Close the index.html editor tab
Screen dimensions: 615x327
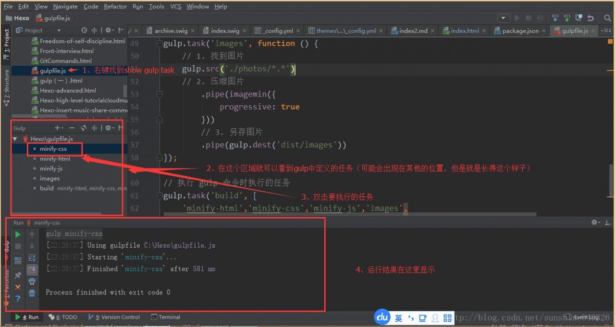(x=485, y=31)
